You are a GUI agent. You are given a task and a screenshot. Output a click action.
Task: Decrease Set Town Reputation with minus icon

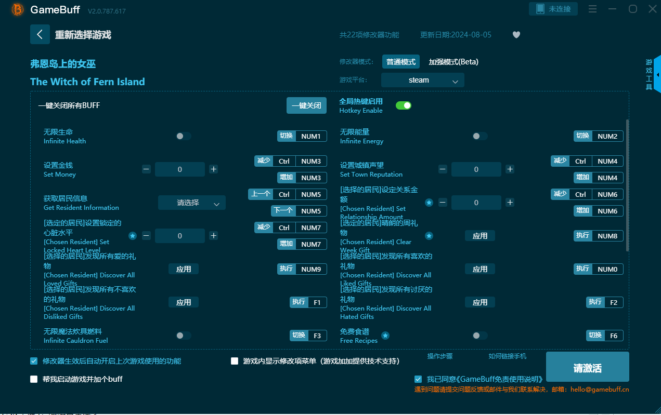[x=443, y=169]
